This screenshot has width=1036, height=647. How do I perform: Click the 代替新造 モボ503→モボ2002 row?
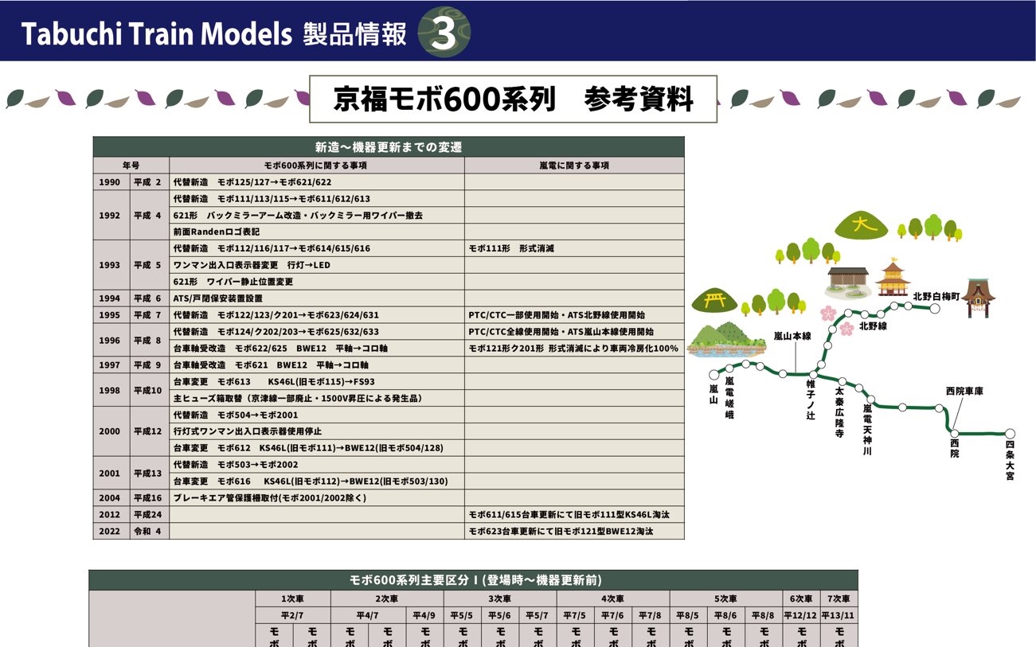[317, 464]
